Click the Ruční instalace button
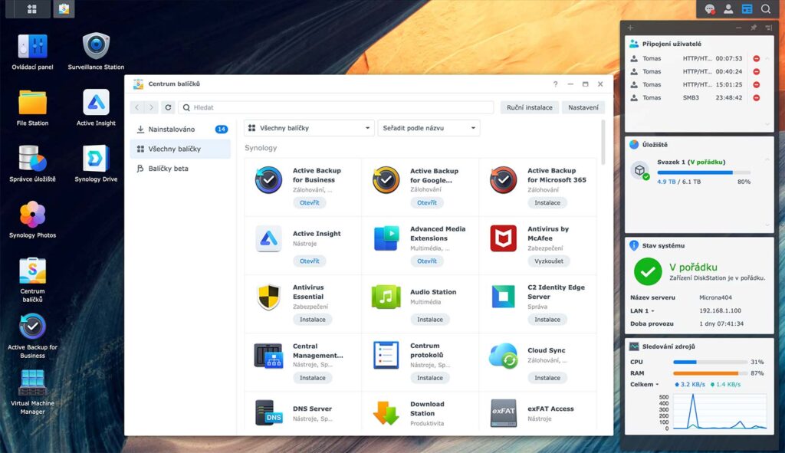785x453 pixels. click(x=529, y=107)
